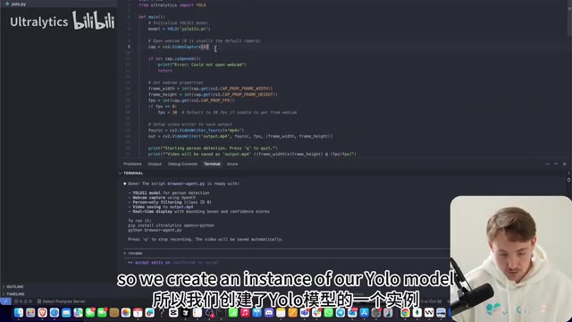This screenshot has width=572, height=322.
Task: Launch Brave browser from the dock
Action: click(x=42, y=312)
